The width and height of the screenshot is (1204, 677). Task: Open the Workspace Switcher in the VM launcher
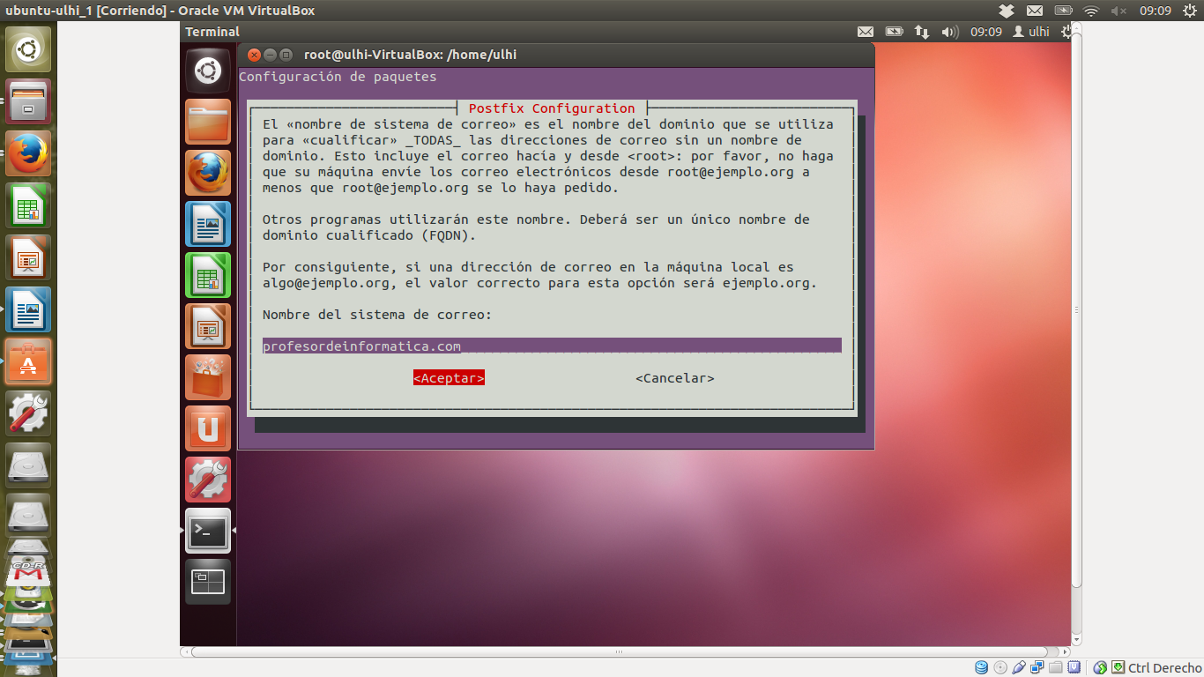(x=208, y=582)
